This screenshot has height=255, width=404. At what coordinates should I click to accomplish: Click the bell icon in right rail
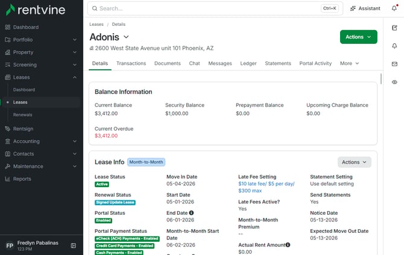[x=394, y=46]
